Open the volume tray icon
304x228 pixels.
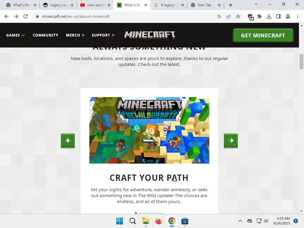[266, 221]
